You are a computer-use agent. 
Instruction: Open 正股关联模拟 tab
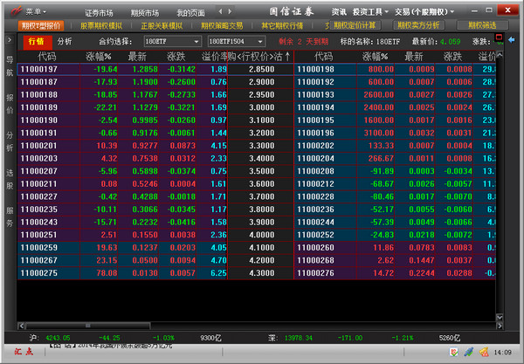pos(162,25)
